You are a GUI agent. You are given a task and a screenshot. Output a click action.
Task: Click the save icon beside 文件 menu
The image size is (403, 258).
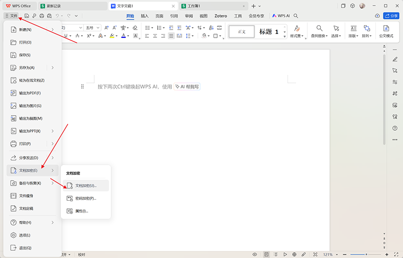click(x=27, y=16)
